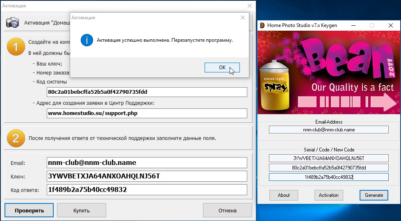Click the Keygen code field 80c2a01bebcffa...
This screenshot has height=221, width=401.
pos(328,168)
